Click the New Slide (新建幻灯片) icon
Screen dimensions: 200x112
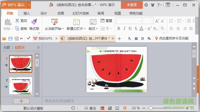pyautogui.click(x=76, y=22)
